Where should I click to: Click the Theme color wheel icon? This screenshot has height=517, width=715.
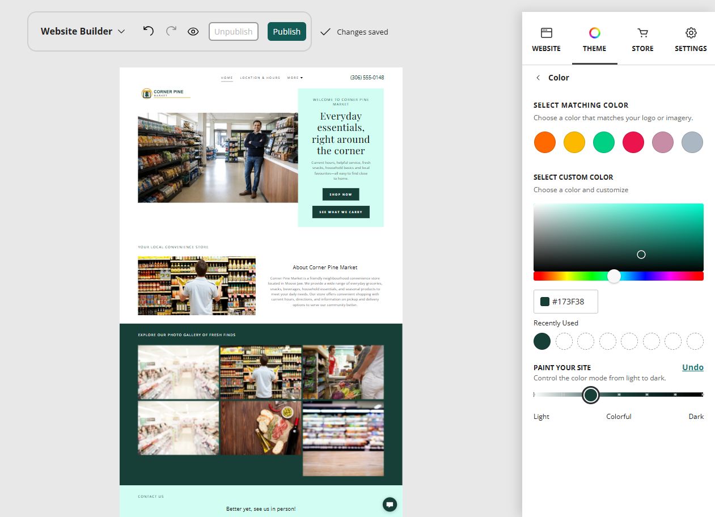click(x=594, y=33)
